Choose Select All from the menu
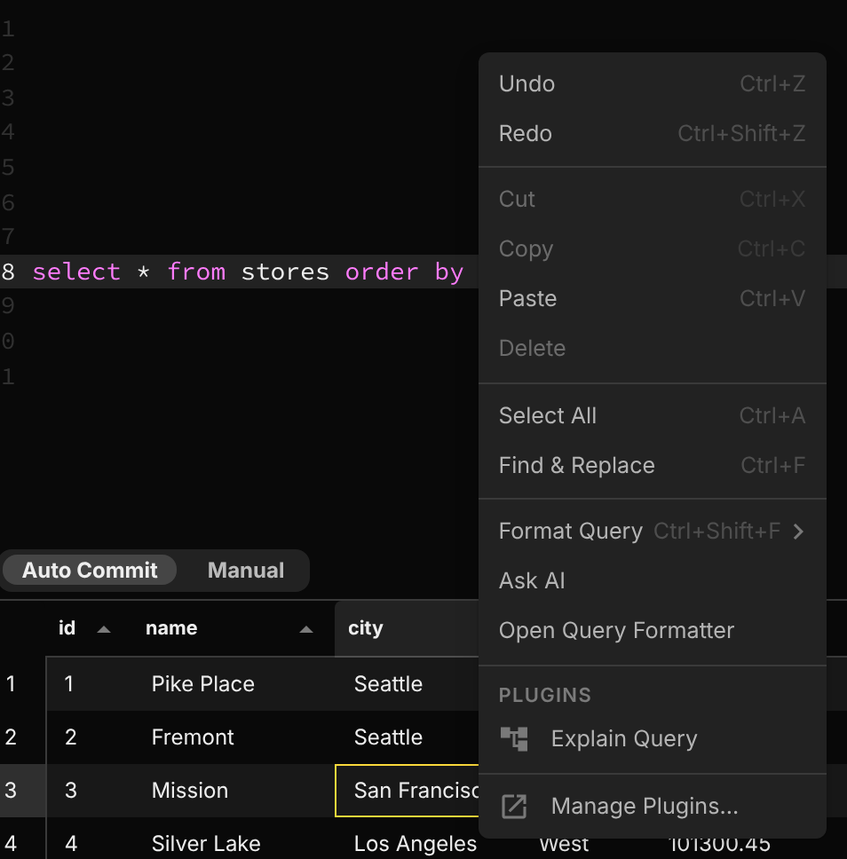 click(x=652, y=416)
